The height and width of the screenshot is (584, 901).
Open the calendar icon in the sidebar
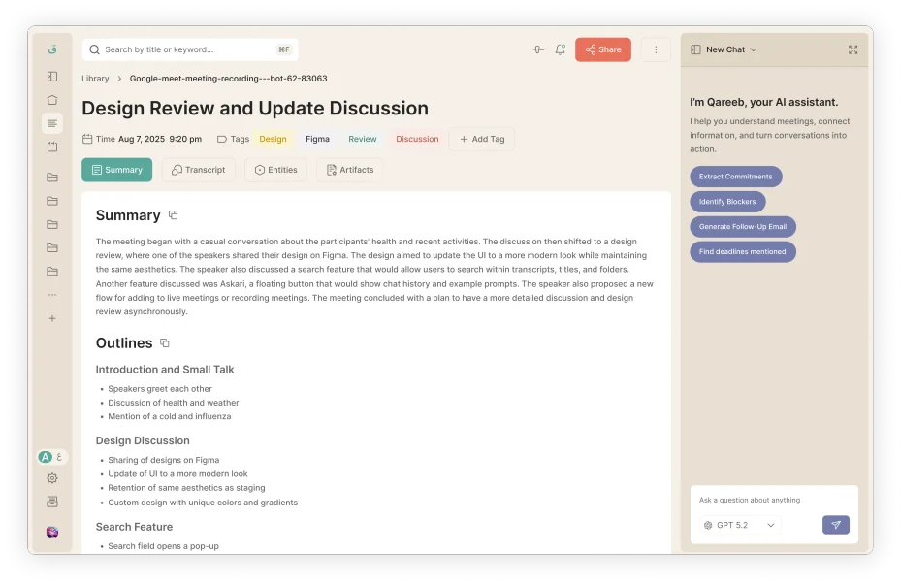(52, 146)
